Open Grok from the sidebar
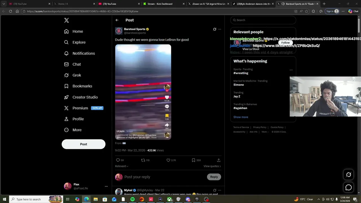This screenshot has height=203, width=361. [x=72, y=75]
